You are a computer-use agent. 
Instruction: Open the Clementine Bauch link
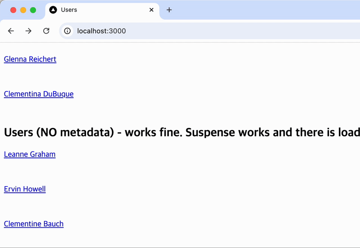[34, 224]
